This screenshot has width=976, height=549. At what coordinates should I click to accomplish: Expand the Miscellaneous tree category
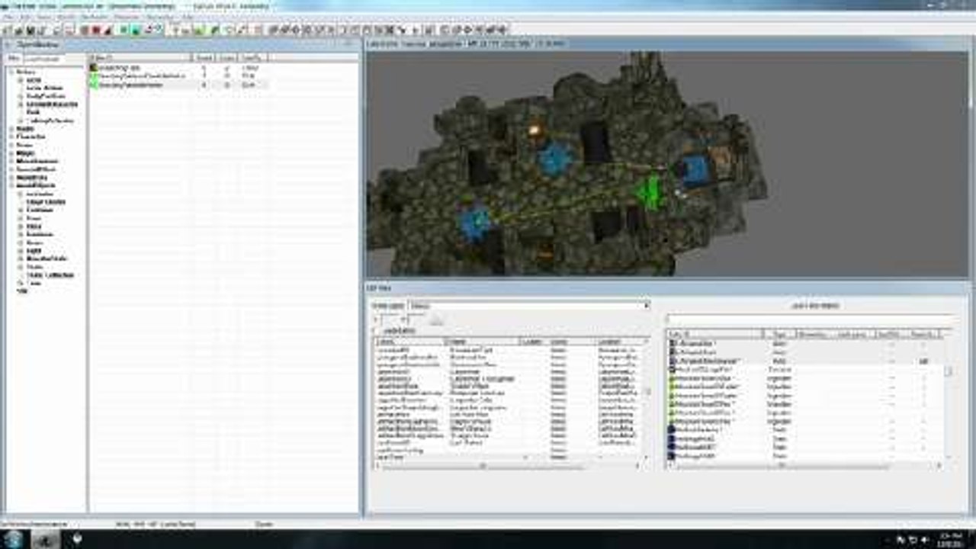coord(13,161)
